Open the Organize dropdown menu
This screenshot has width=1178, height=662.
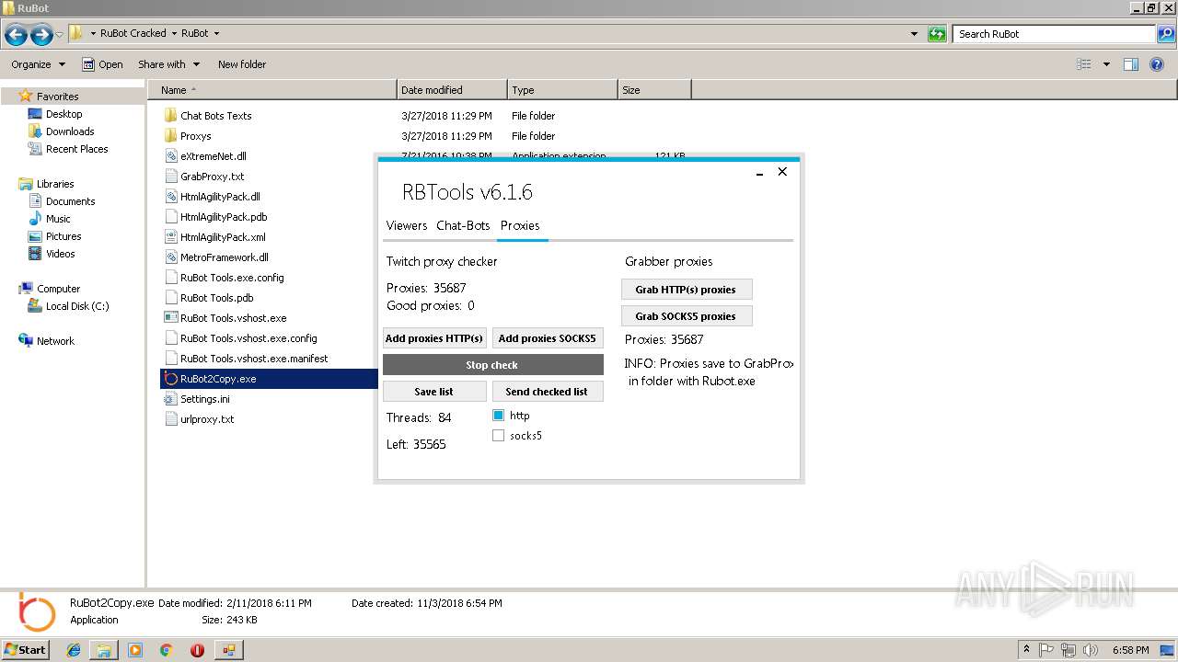point(38,64)
